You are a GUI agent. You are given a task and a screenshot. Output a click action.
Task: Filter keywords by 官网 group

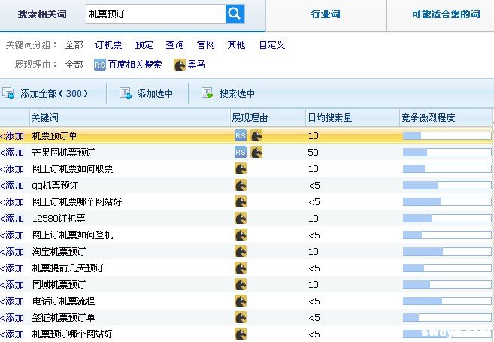pyautogui.click(x=206, y=45)
